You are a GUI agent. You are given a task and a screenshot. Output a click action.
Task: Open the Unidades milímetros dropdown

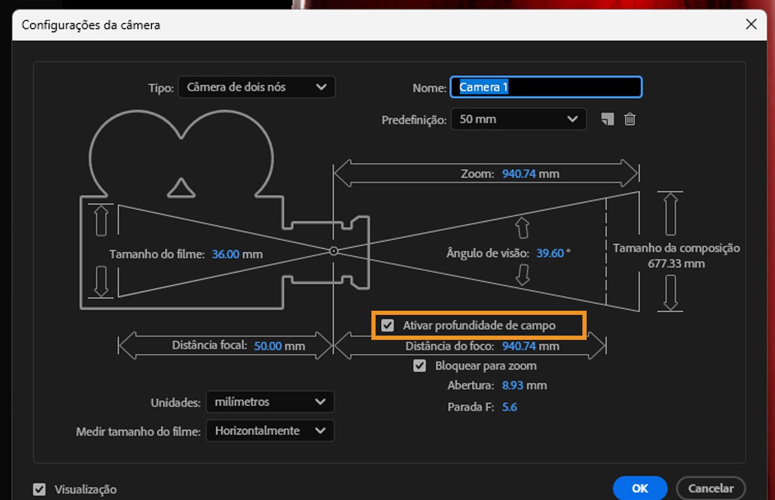[x=269, y=402]
